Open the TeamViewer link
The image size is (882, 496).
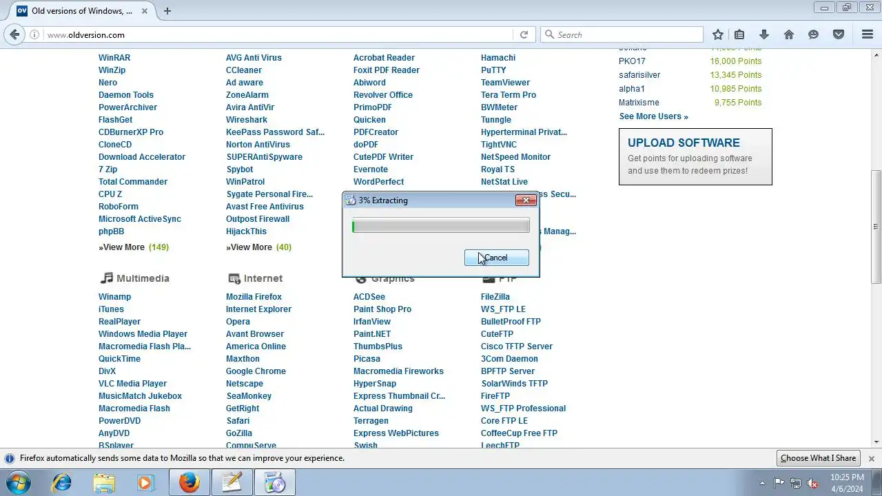505,83
